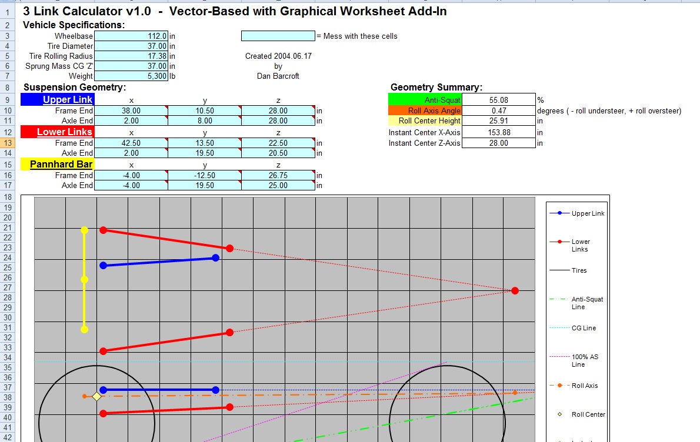Select the blue Upper Link header cell
Viewport: 700px width, 442px height.
pos(57,100)
